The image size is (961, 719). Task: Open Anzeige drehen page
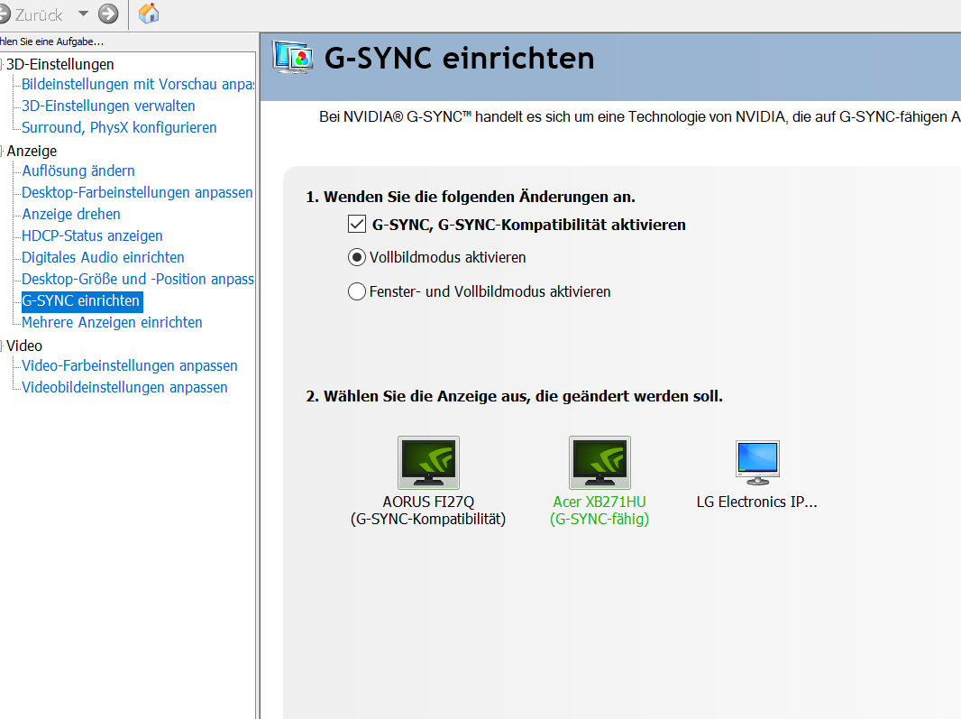(71, 214)
